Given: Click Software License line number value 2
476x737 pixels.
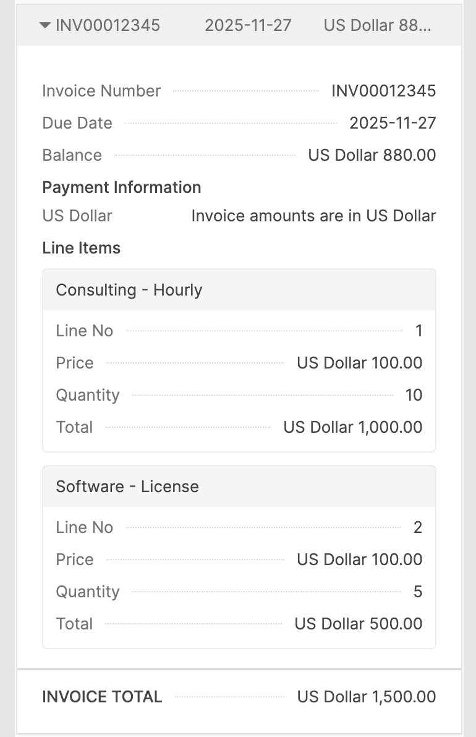Looking at the screenshot, I should click(418, 527).
